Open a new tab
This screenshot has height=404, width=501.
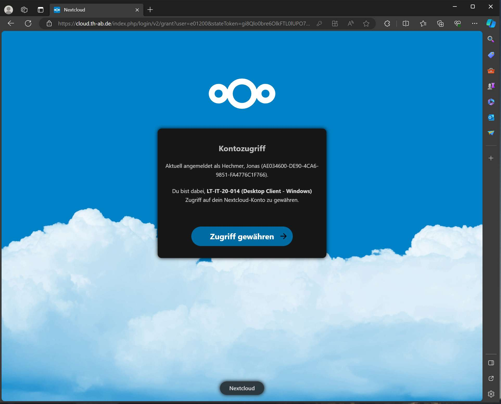point(150,10)
